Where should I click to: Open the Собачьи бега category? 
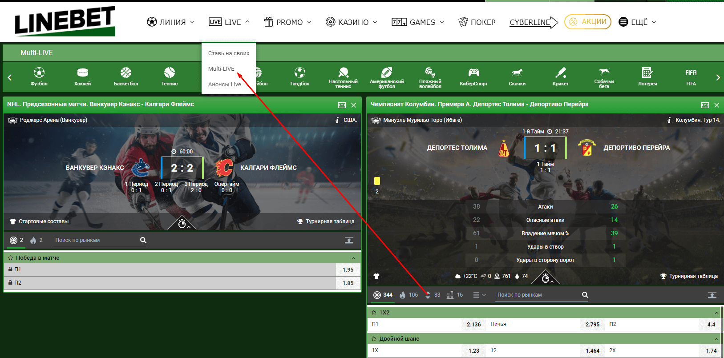(x=604, y=77)
